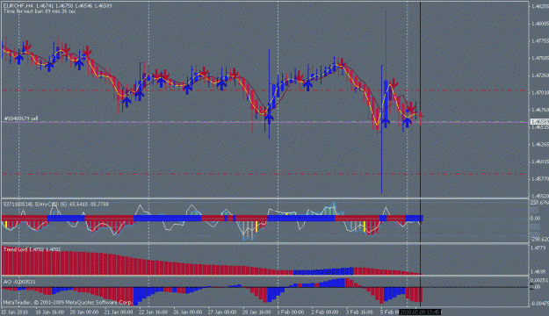This screenshot has height=316, width=549.
Task: Click the 1.45770 price axis label
Action: coord(540,179)
